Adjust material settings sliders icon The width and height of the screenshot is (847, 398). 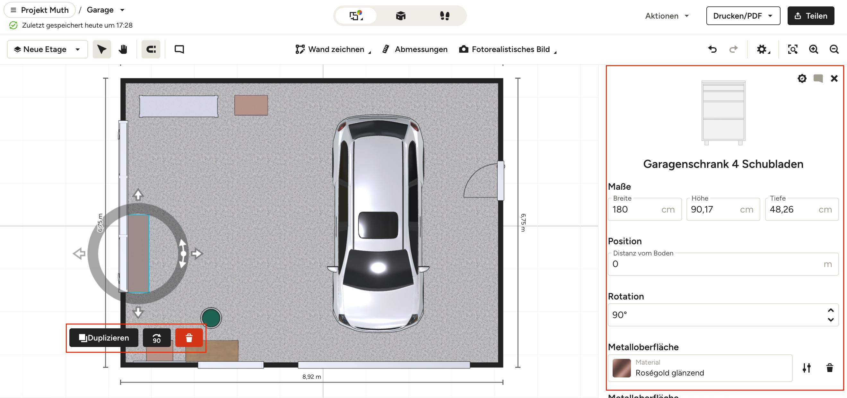(x=807, y=368)
